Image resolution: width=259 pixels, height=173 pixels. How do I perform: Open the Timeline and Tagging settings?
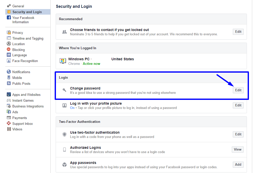click(28, 38)
